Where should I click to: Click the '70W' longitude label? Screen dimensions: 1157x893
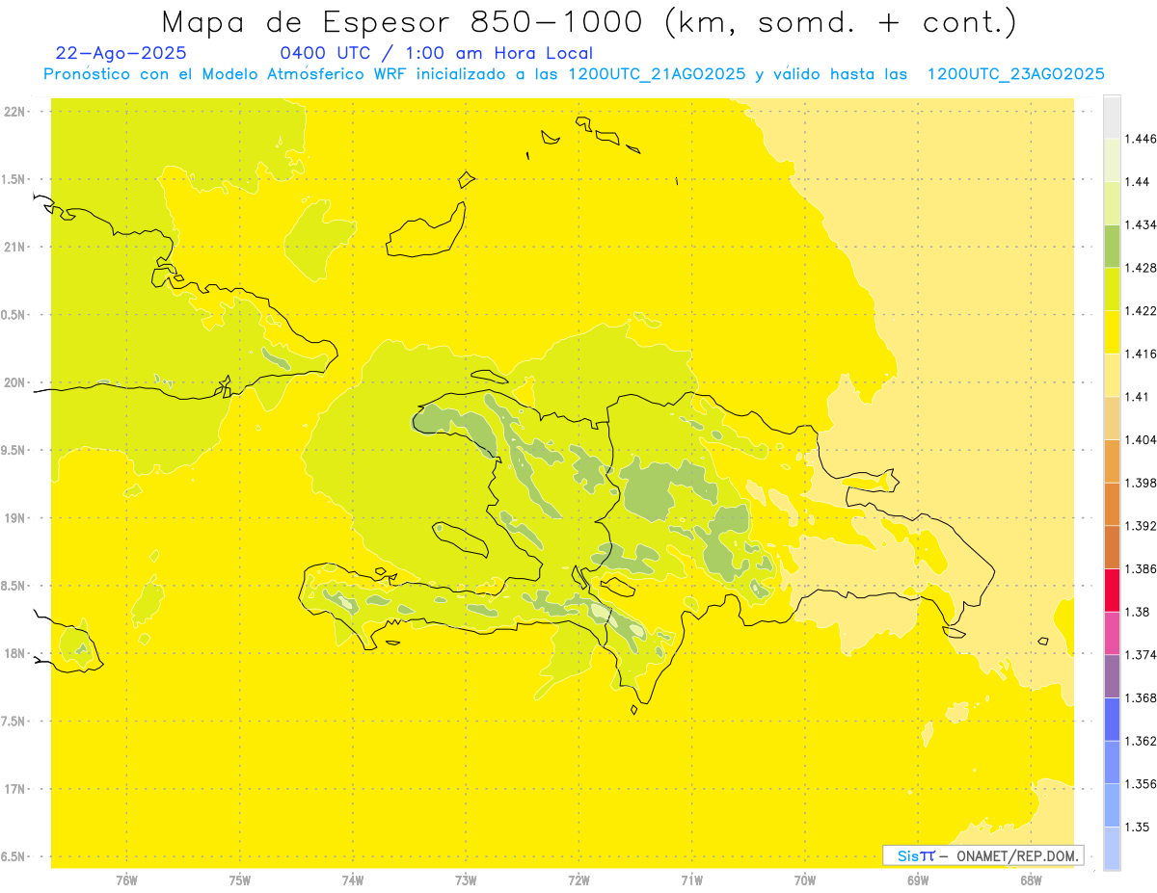(x=805, y=880)
